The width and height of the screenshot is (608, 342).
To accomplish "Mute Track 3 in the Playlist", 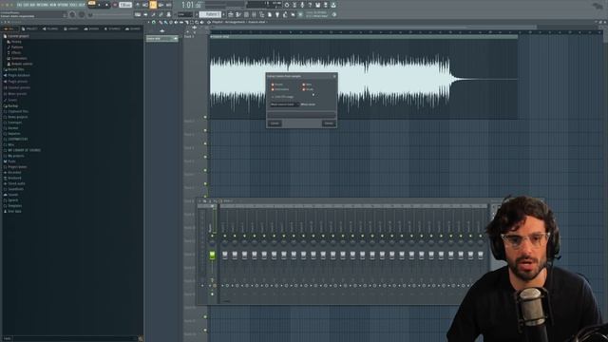I will tap(205, 143).
